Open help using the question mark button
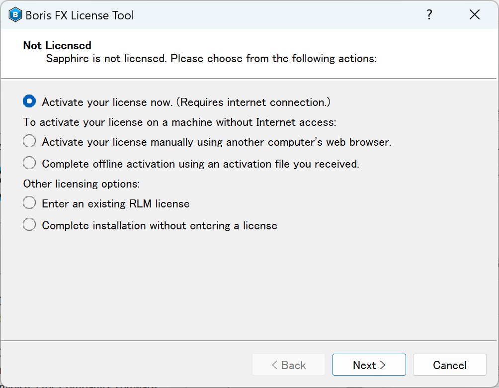The height and width of the screenshot is (388, 499). coord(429,14)
